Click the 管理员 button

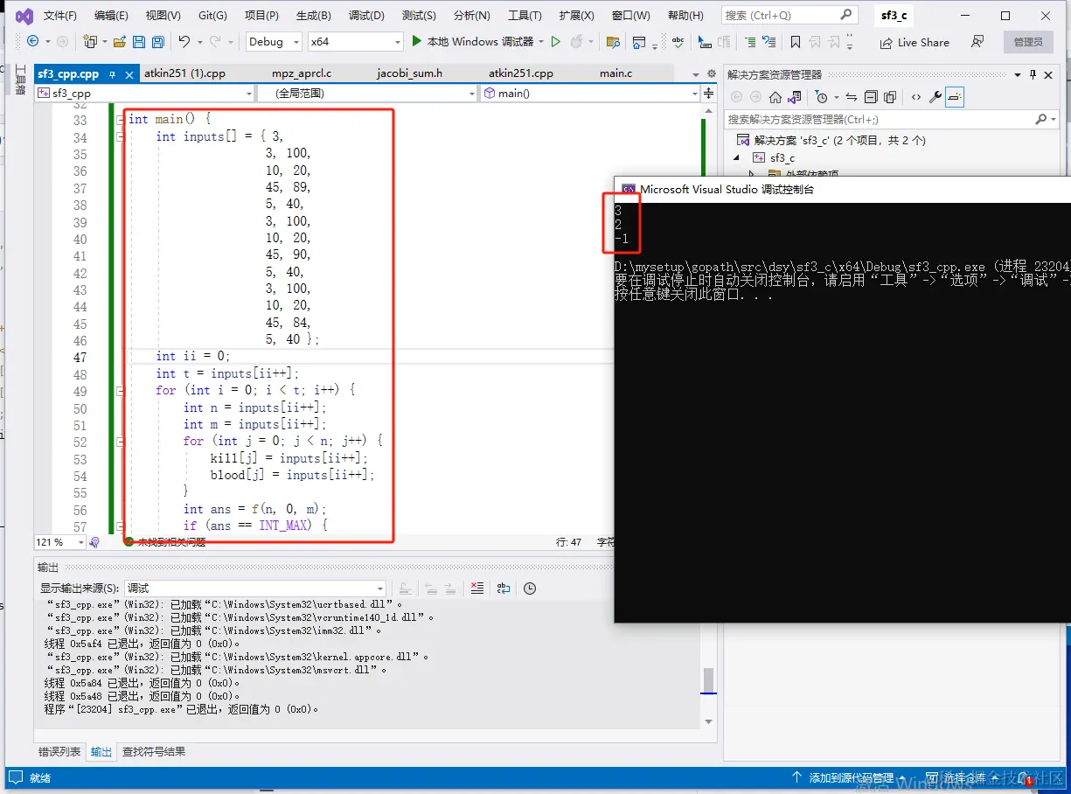pyautogui.click(x=1028, y=42)
